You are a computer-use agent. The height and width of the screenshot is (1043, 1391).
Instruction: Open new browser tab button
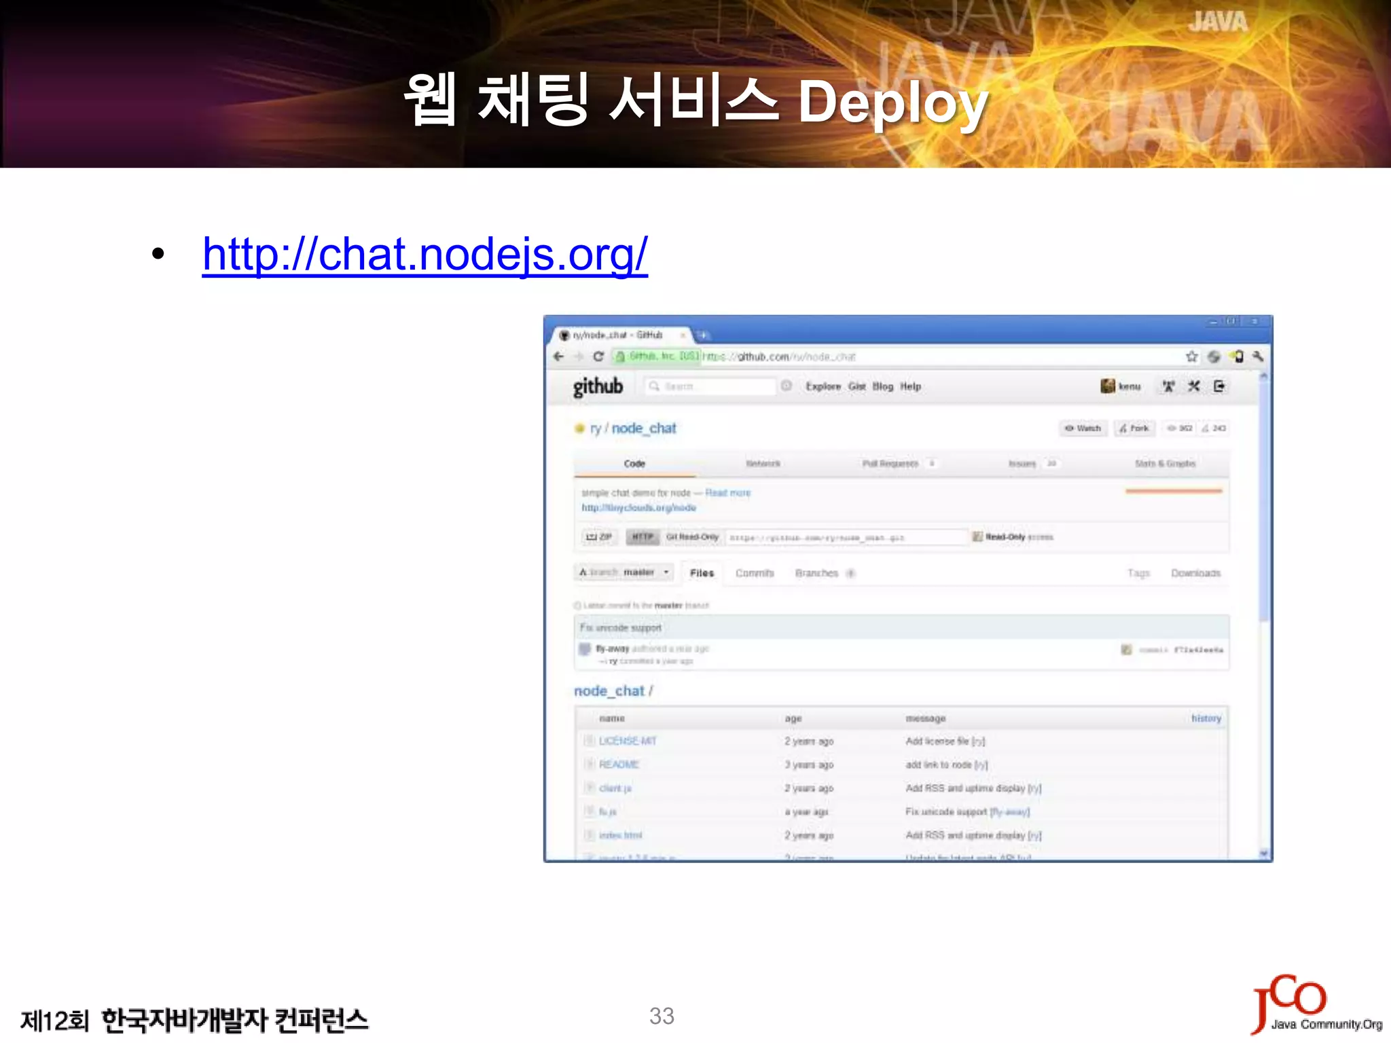coord(703,335)
